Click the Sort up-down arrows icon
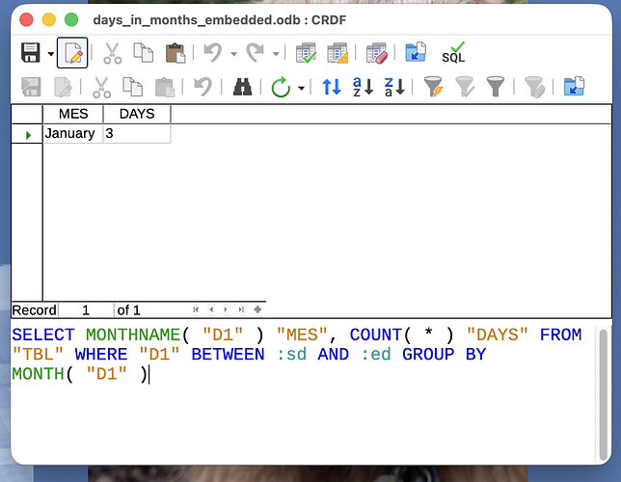Image resolution: width=621 pixels, height=482 pixels. (x=332, y=87)
